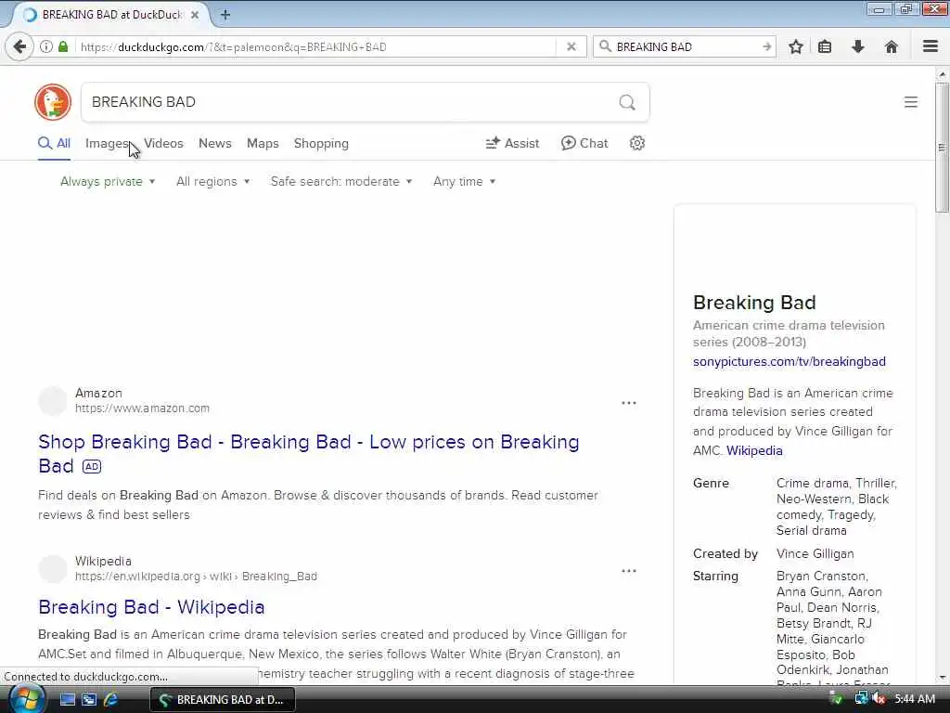
Task: Open Shop Breaking Bad Amazon ad link
Action: 308,453
